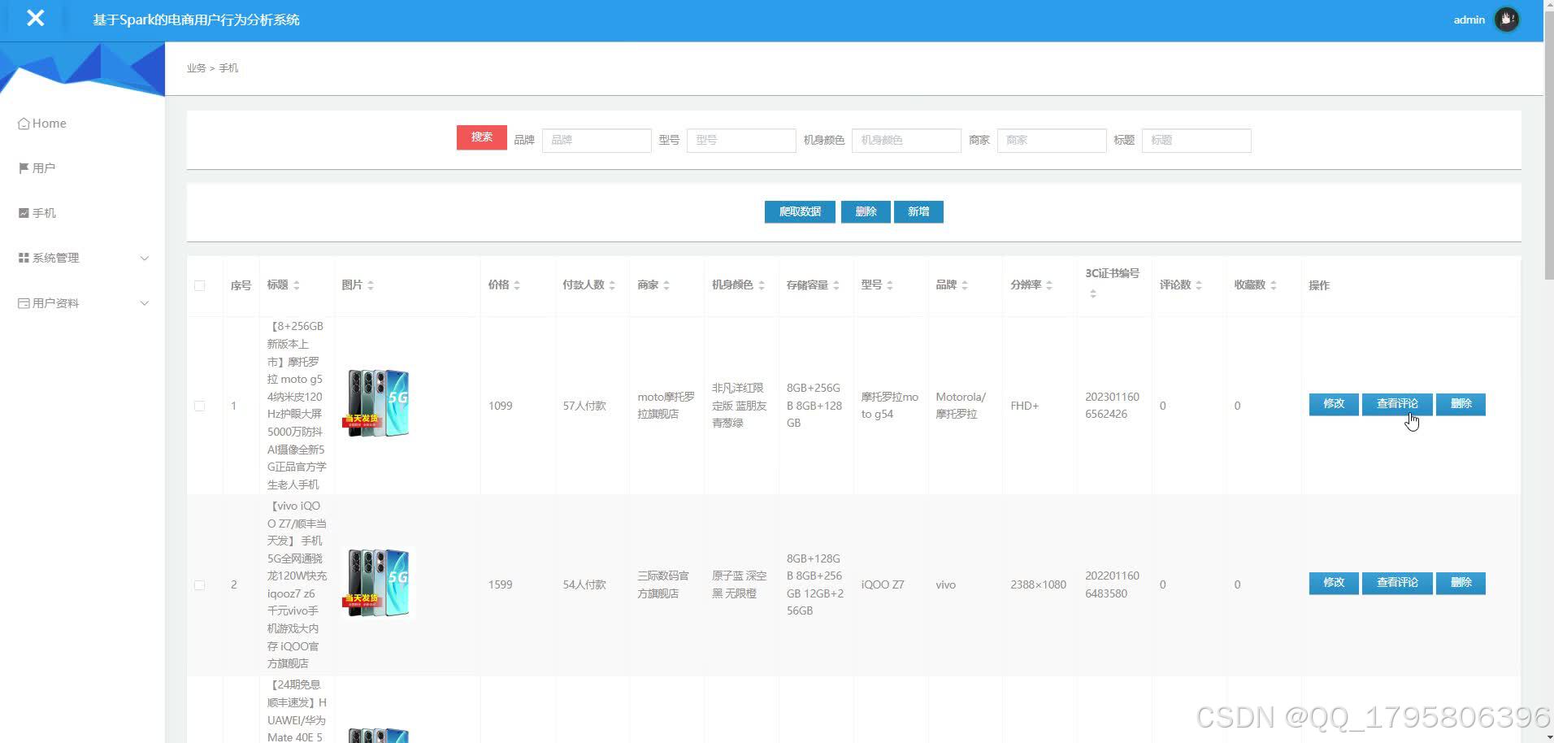Click the card icon beside 用户资料
Image resolution: width=1554 pixels, height=743 pixels.
(24, 303)
